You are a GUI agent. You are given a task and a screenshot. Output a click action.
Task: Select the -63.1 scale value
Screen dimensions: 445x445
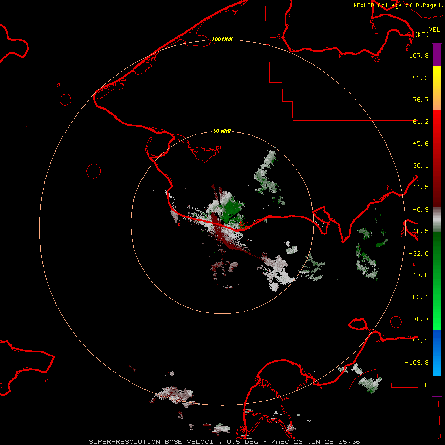(x=419, y=297)
